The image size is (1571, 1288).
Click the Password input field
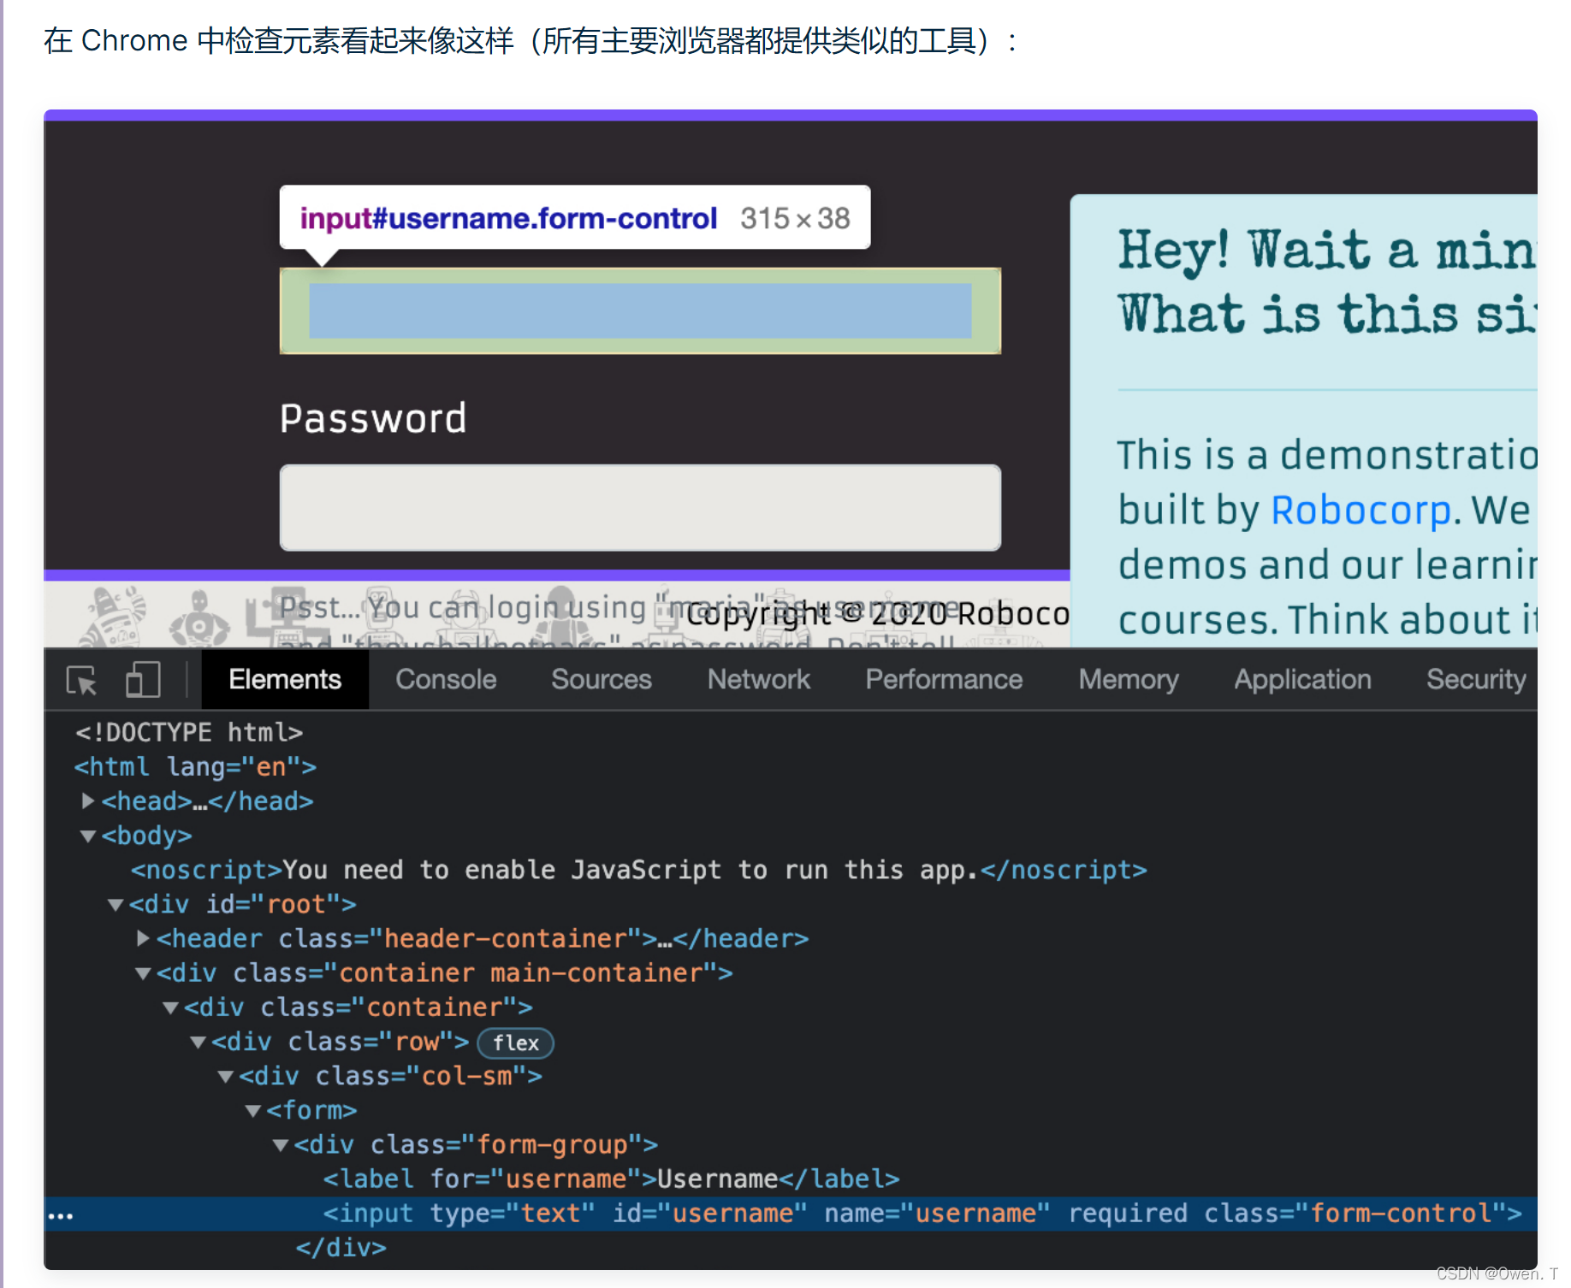tap(639, 507)
